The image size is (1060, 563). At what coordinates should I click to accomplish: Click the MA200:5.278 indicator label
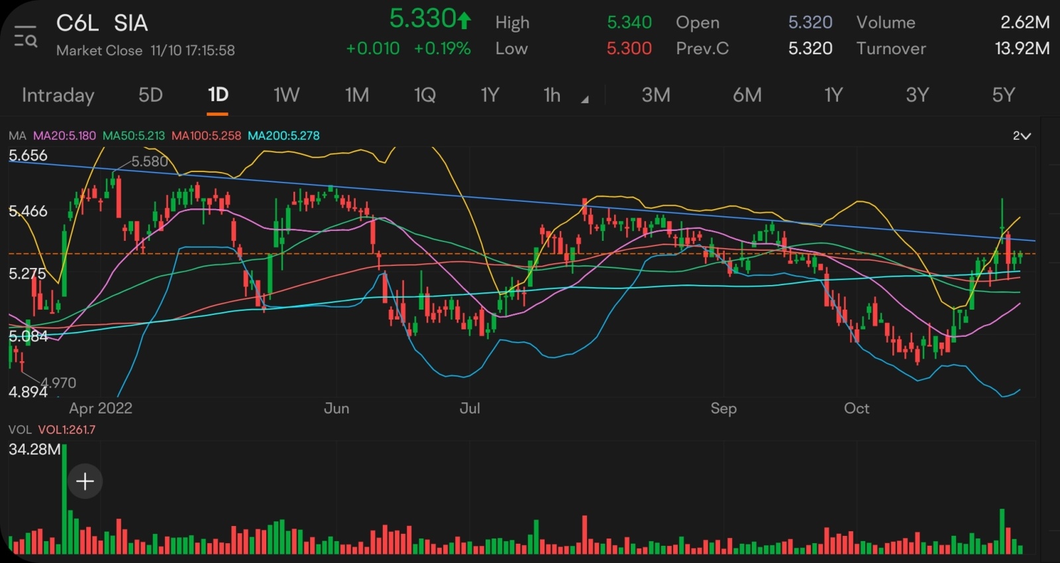coord(284,136)
